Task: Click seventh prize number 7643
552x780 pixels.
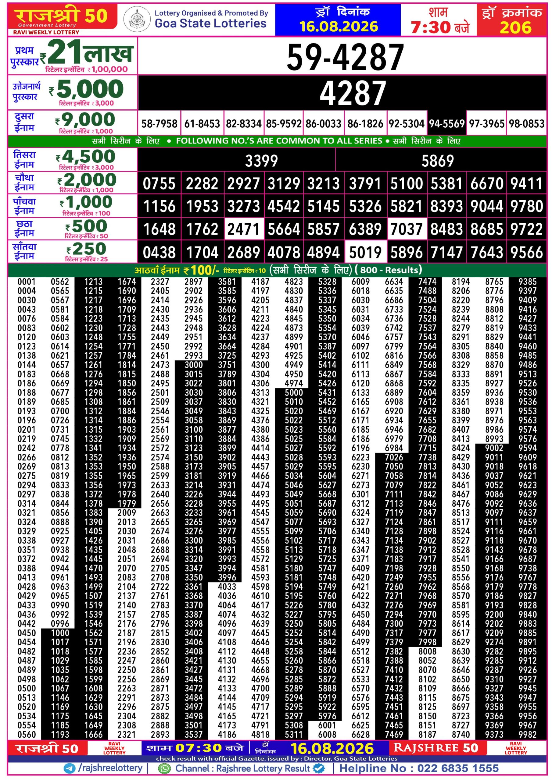Action: [487, 252]
